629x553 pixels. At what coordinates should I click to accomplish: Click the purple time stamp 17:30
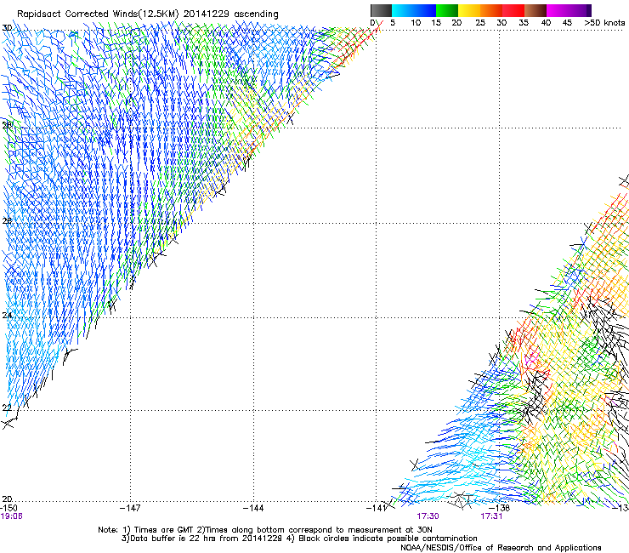[428, 516]
